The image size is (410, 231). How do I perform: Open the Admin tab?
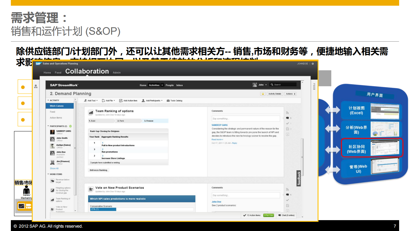coord(117,73)
